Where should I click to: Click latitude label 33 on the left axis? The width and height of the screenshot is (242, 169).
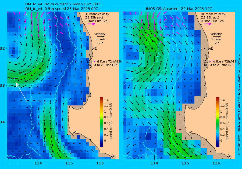coord(2,85)
